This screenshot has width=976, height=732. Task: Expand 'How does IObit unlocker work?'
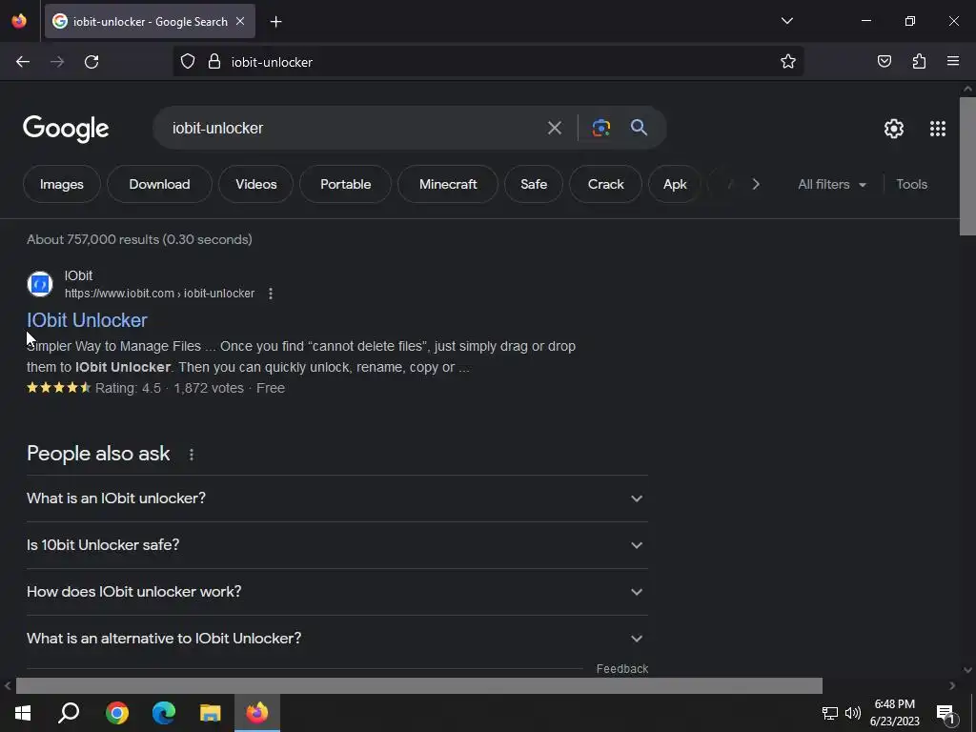336,592
